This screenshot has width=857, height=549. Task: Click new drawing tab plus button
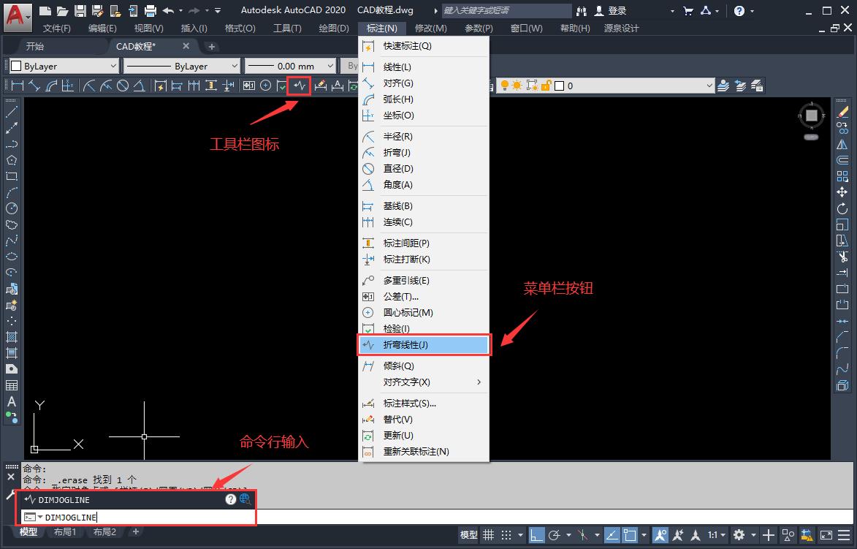pyautogui.click(x=212, y=47)
